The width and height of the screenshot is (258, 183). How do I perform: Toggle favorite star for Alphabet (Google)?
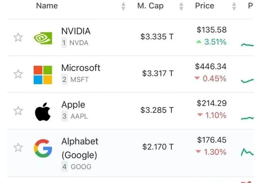18,148
